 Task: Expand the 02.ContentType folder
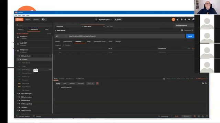(x=17, y=94)
